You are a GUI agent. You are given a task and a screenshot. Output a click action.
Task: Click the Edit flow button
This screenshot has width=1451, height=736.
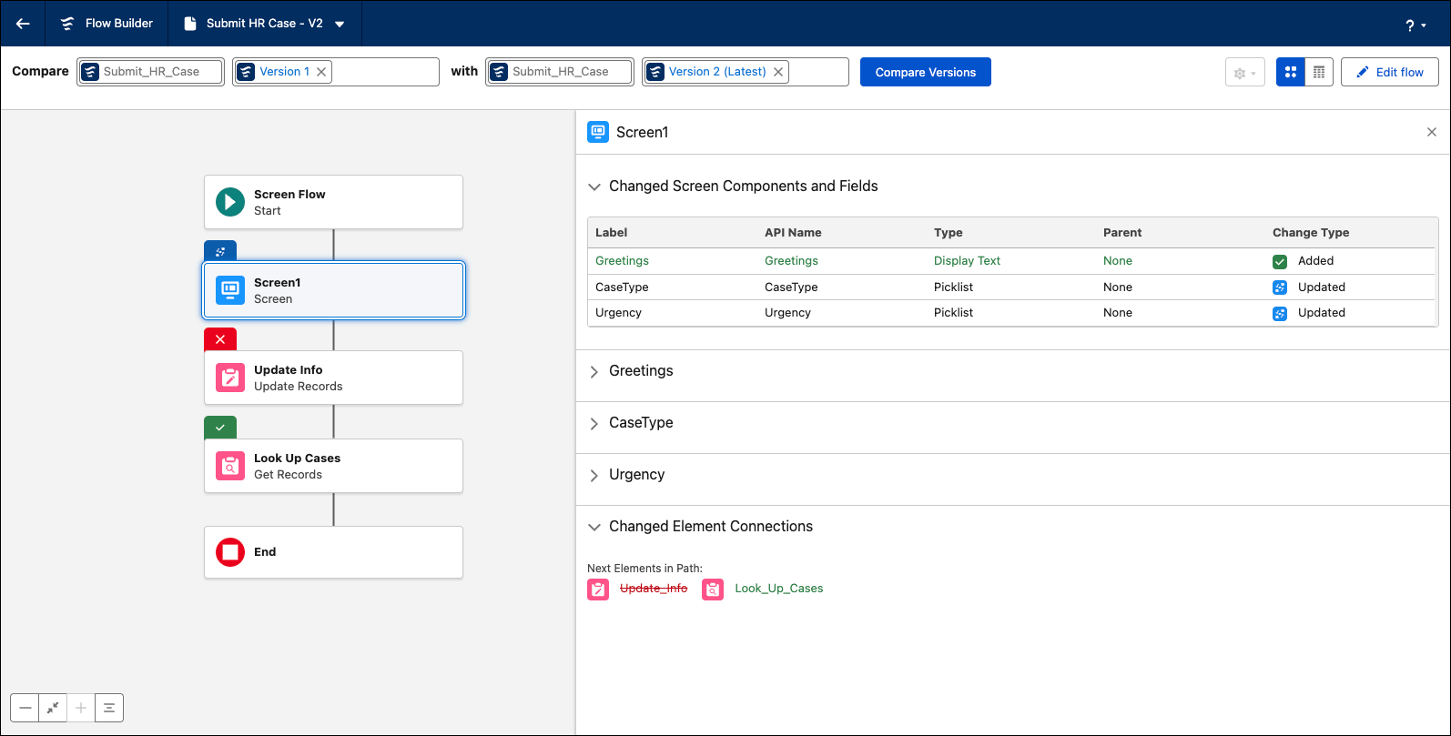(x=1389, y=72)
